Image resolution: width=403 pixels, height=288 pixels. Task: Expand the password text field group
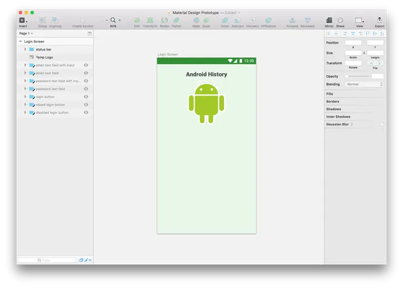(x=25, y=89)
